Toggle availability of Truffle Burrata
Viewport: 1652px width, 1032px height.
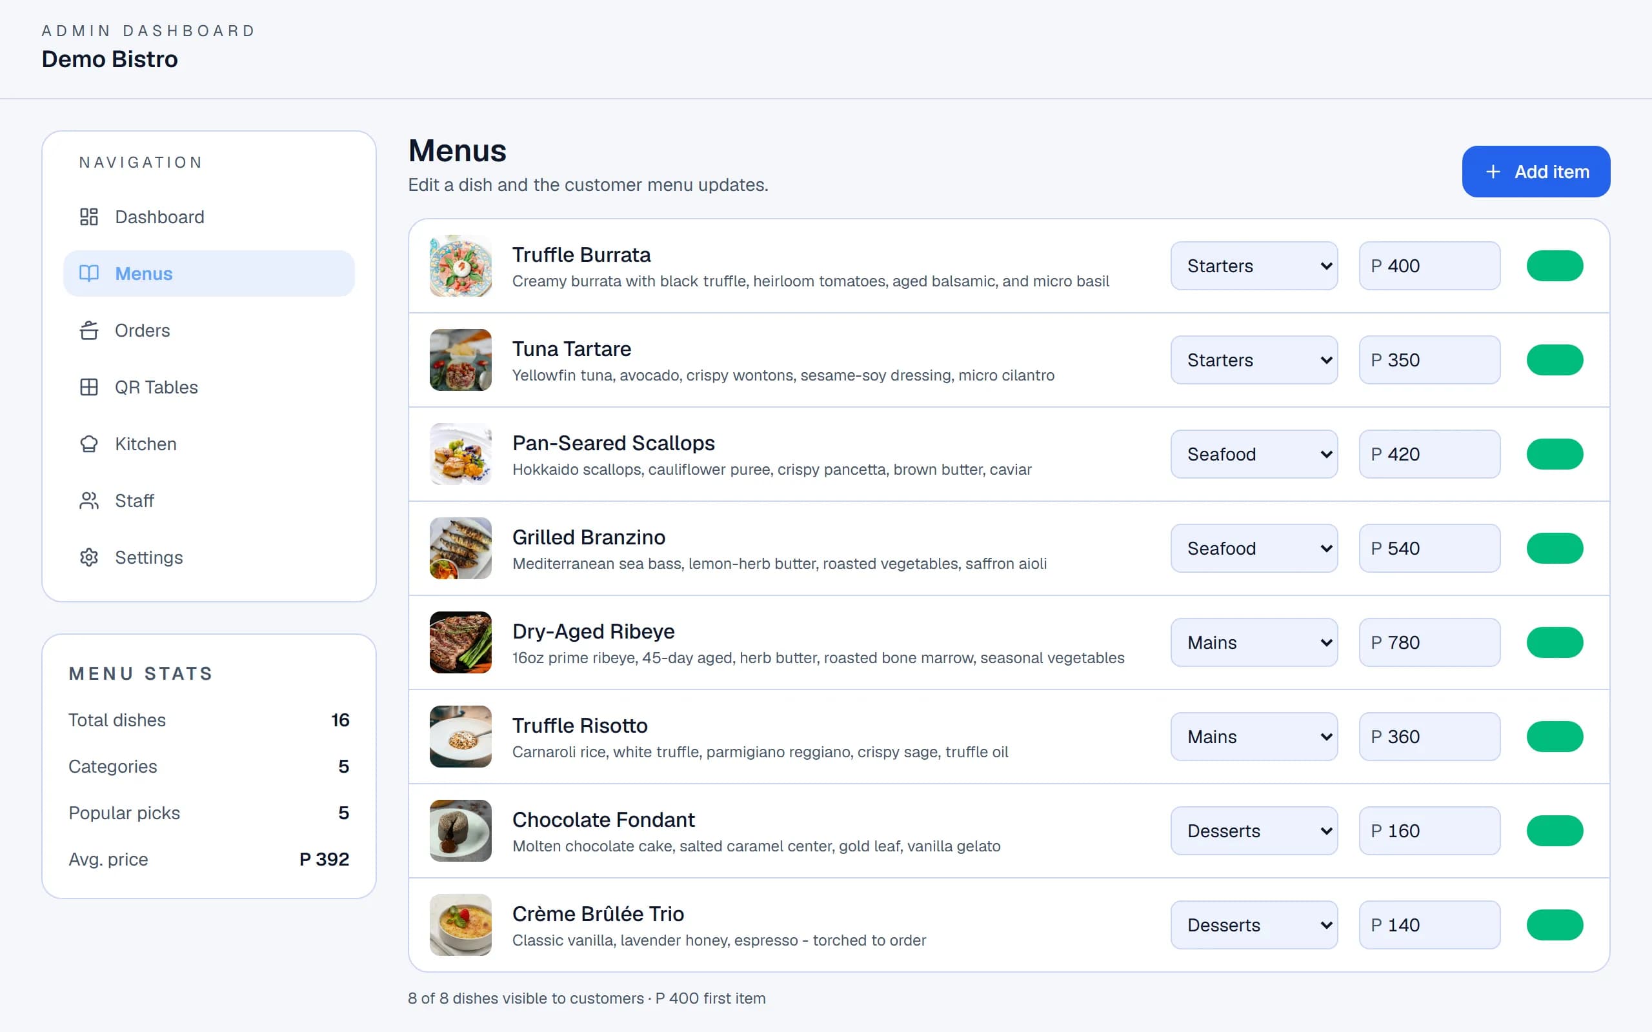(x=1555, y=266)
